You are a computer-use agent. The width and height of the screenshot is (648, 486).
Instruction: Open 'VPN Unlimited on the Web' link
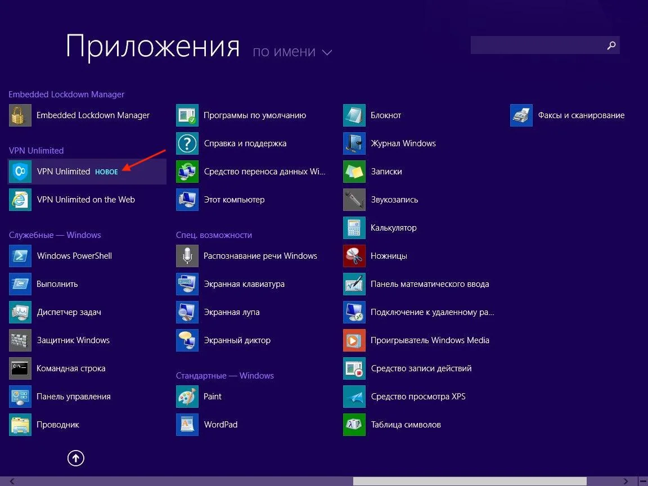click(x=85, y=200)
